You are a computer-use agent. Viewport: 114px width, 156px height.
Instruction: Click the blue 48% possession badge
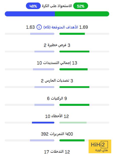point(33,6)
